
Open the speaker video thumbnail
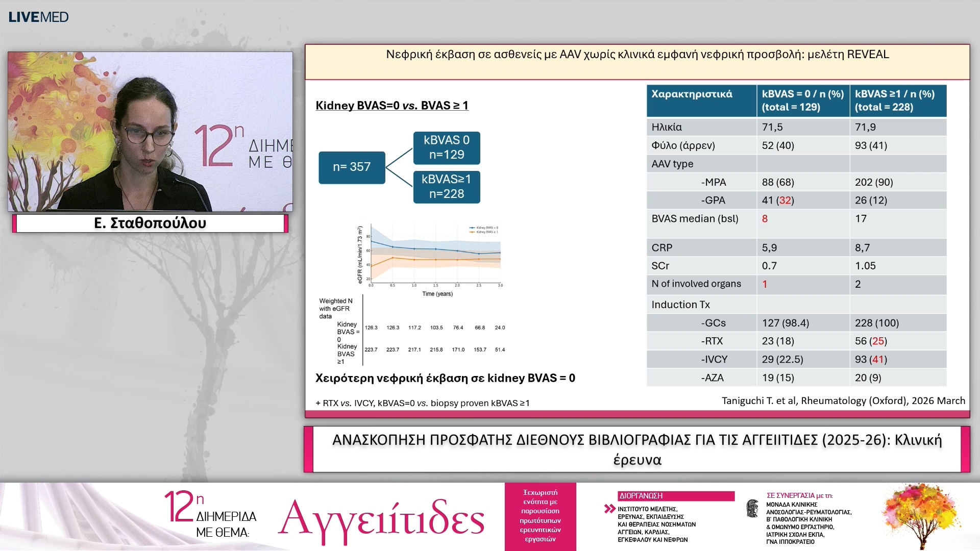click(150, 132)
